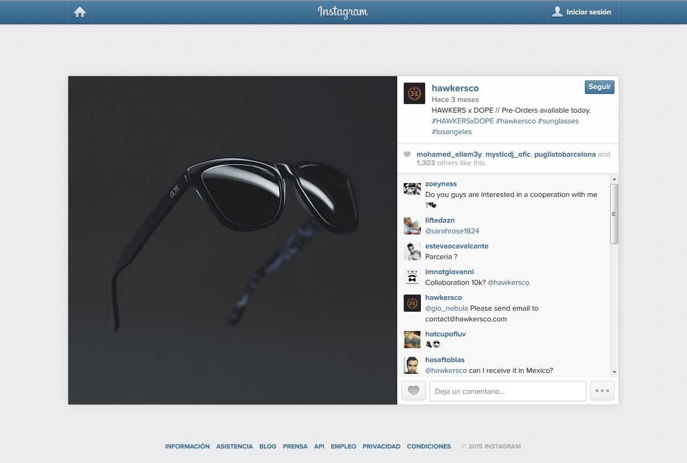The image size is (687, 463).
Task: Open zoeyness commenter avatar
Action: pos(412,188)
